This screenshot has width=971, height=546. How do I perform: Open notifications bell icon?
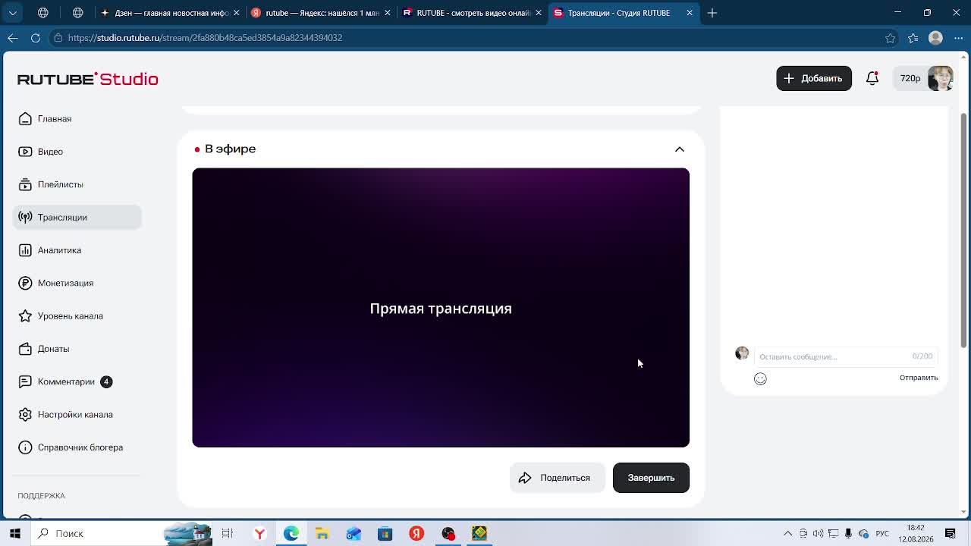[x=872, y=78]
